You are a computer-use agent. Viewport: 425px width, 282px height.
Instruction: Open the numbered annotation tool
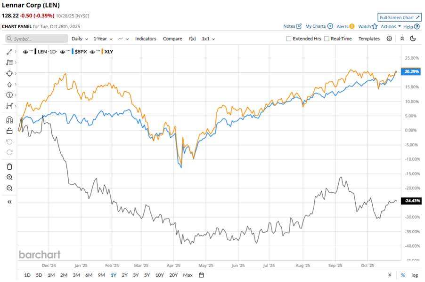click(x=9, y=95)
